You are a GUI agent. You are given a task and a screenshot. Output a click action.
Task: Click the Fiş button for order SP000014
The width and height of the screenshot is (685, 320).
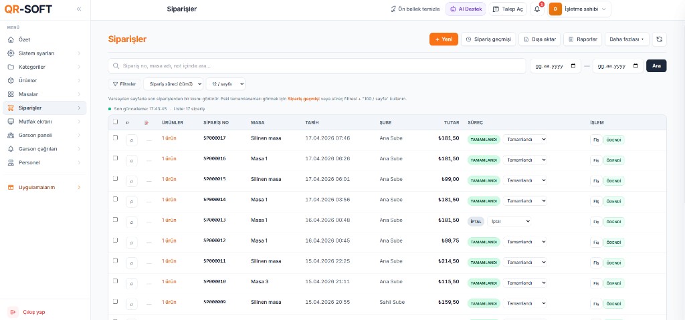[595, 201]
